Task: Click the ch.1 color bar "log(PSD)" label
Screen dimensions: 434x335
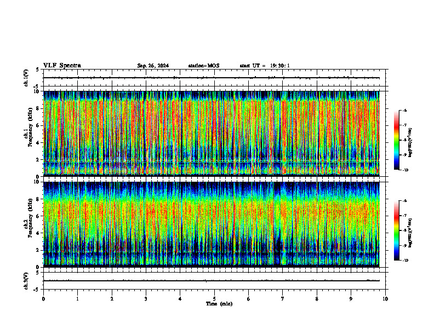Action: coord(410,142)
